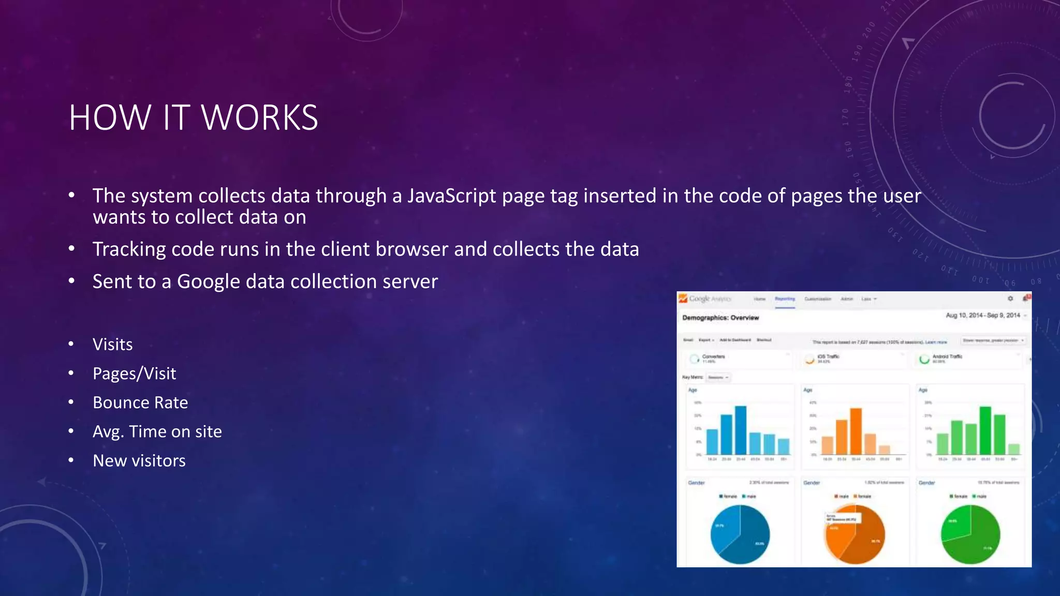Viewport: 1060px width, 596px height.
Task: Open the Customization tab
Action: [818, 299]
